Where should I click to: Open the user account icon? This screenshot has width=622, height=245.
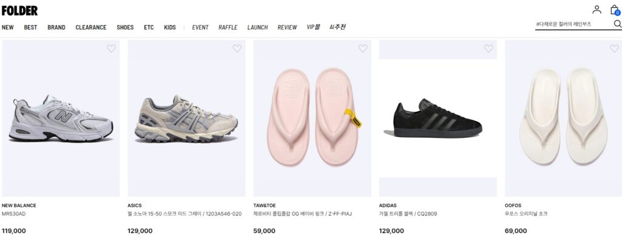coord(596,10)
